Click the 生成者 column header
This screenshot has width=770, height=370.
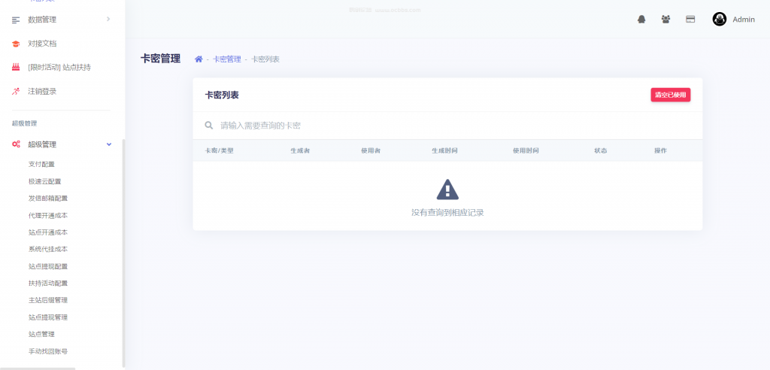pyautogui.click(x=300, y=150)
